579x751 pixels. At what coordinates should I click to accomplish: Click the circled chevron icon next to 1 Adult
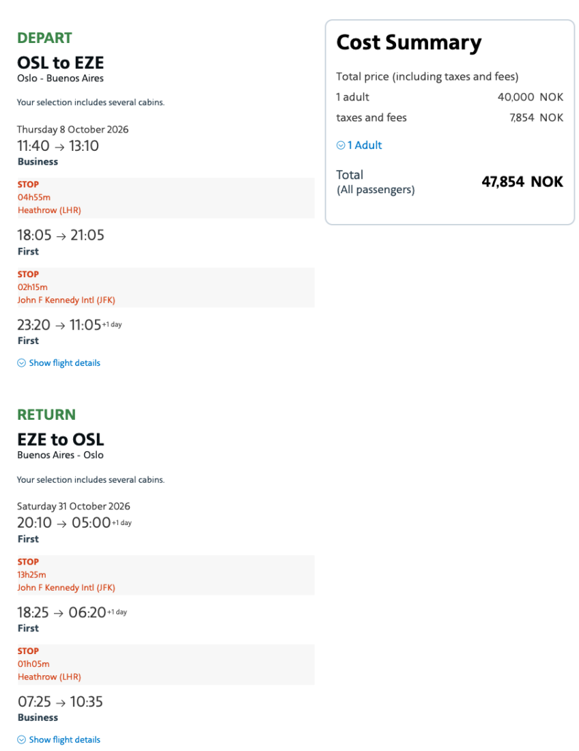tap(341, 145)
